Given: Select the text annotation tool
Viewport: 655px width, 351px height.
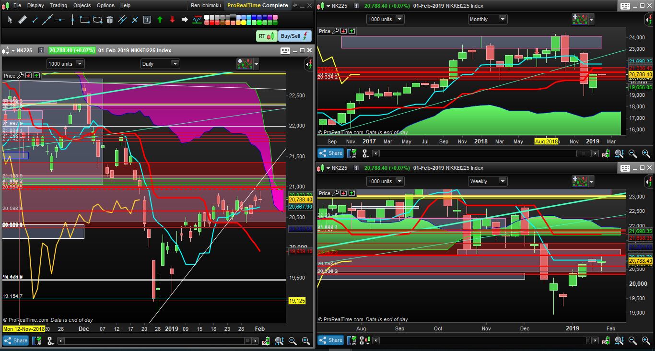Looking at the screenshot, I should pos(147,20).
